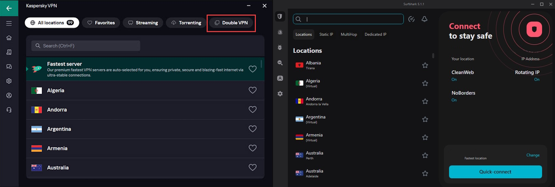Favorite Algeria with Kaspersky heart icon
The width and height of the screenshot is (555, 187).
(x=253, y=90)
